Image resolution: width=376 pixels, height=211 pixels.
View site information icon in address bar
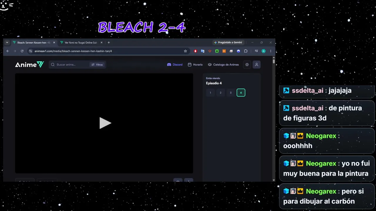(x=30, y=51)
